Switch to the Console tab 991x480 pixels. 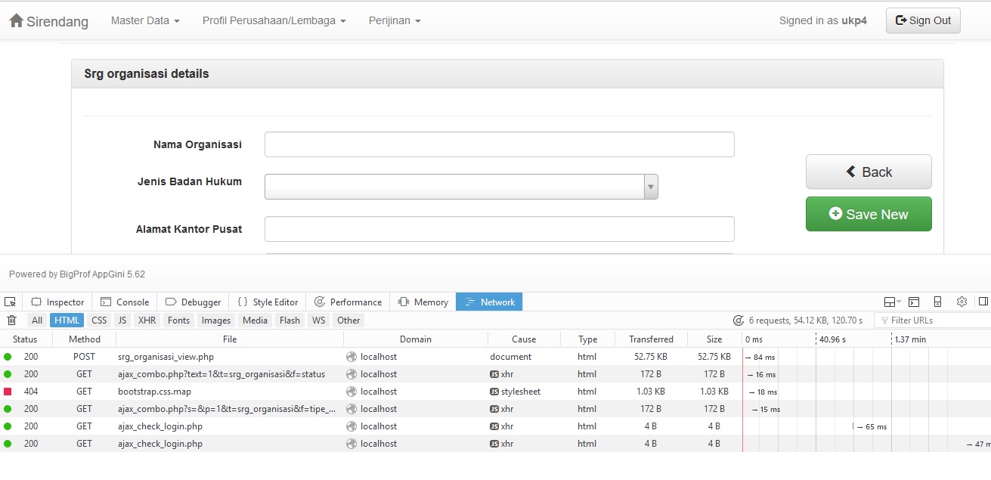pos(125,302)
